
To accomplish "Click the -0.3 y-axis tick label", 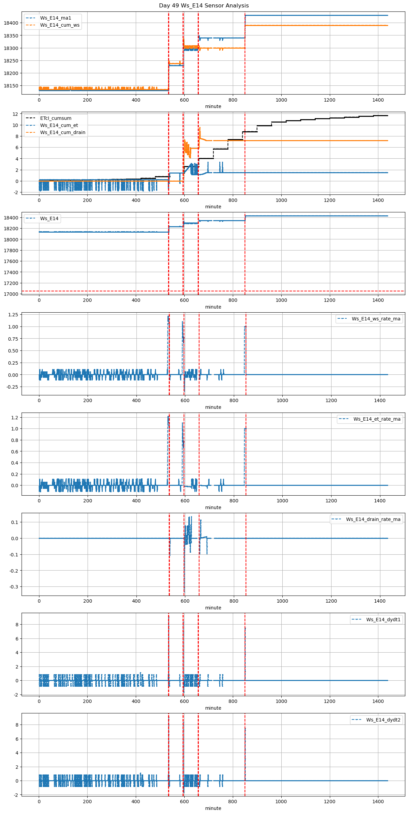I will pyautogui.click(x=14, y=587).
